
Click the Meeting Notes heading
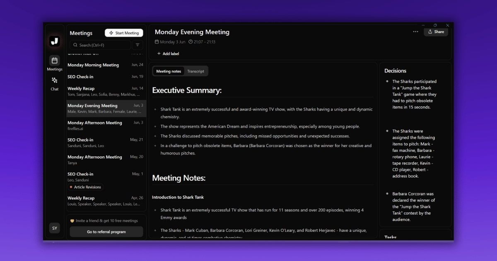click(x=179, y=178)
